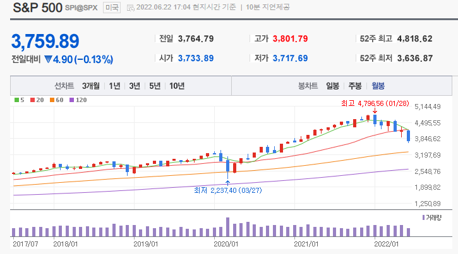The width and height of the screenshot is (458, 254).
Task: Click the 5,144.49 y-axis price label
Action: point(428,107)
